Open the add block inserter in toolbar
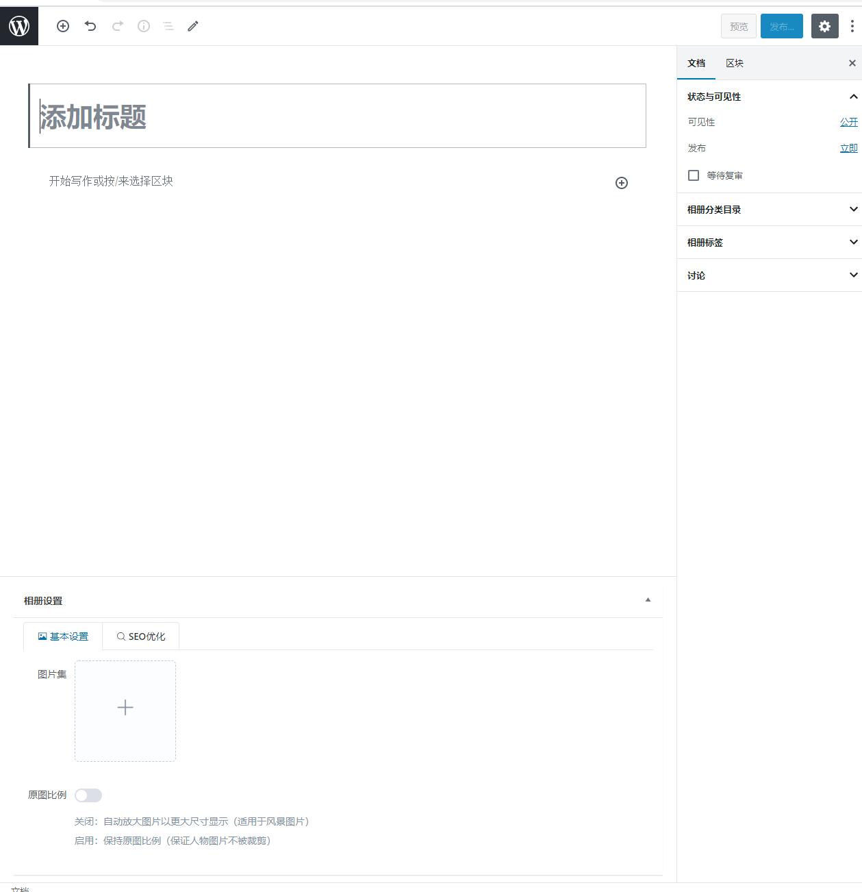Screen dimensions: 862x892 63,26
